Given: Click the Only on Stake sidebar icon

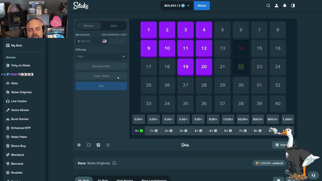Looking at the screenshot, I should pyautogui.click(x=8, y=65).
